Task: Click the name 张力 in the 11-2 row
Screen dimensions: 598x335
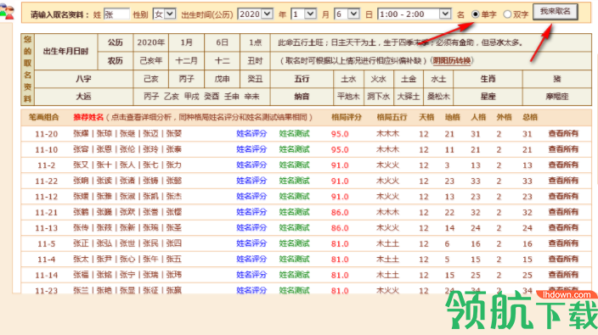Action: 173,165
